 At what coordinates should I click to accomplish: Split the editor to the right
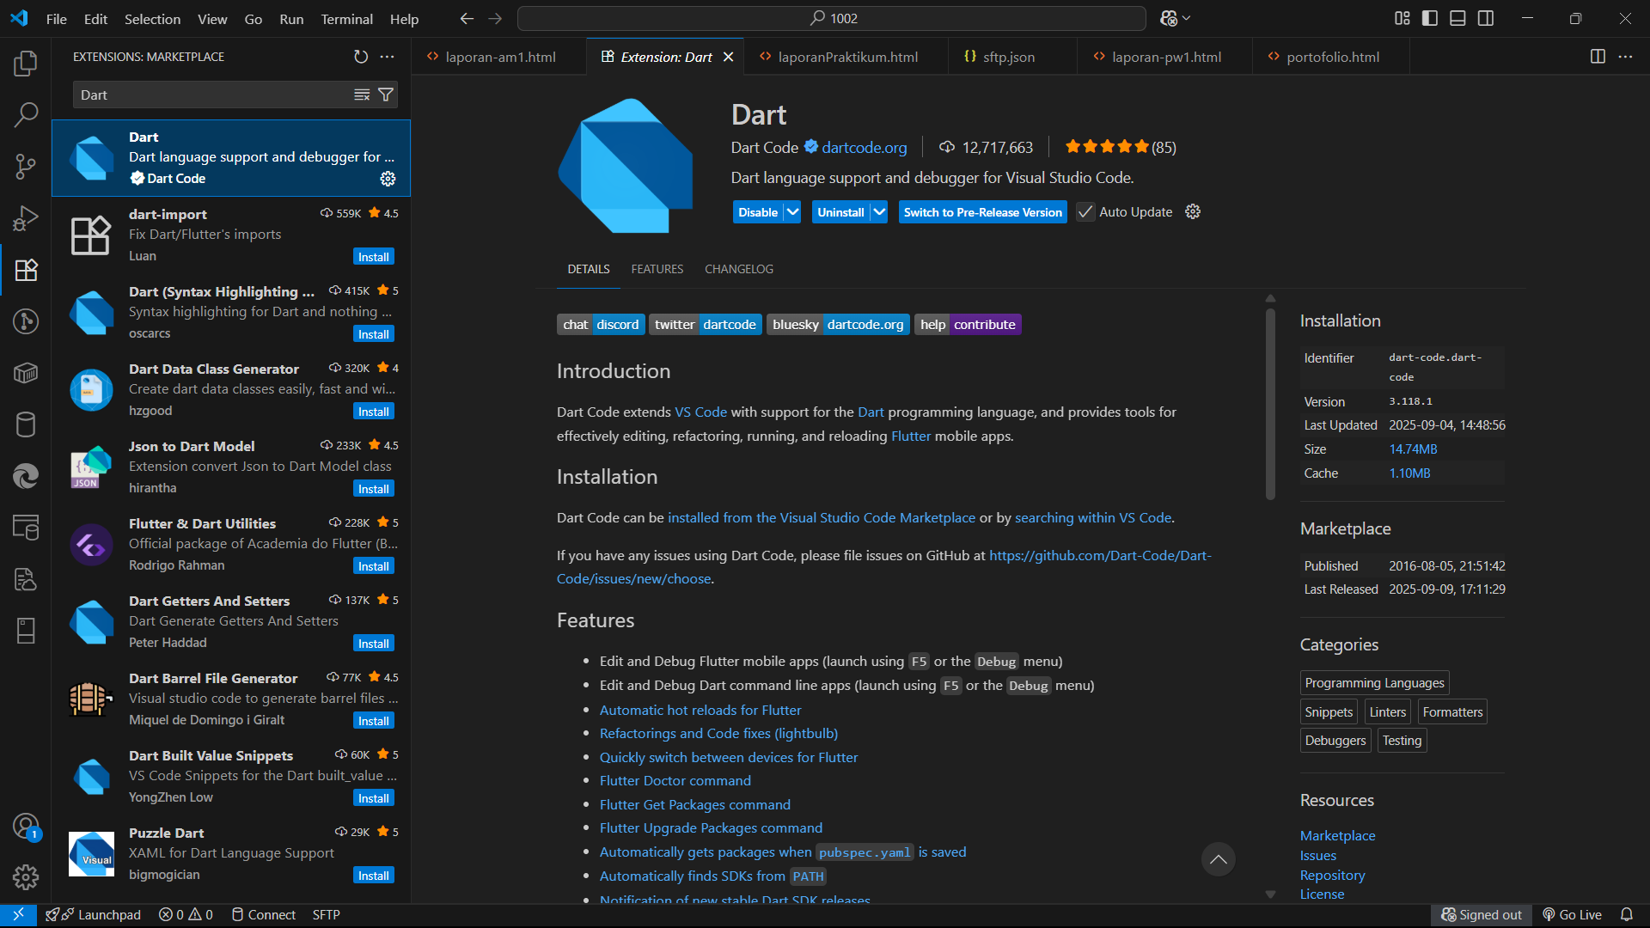[1598, 57]
